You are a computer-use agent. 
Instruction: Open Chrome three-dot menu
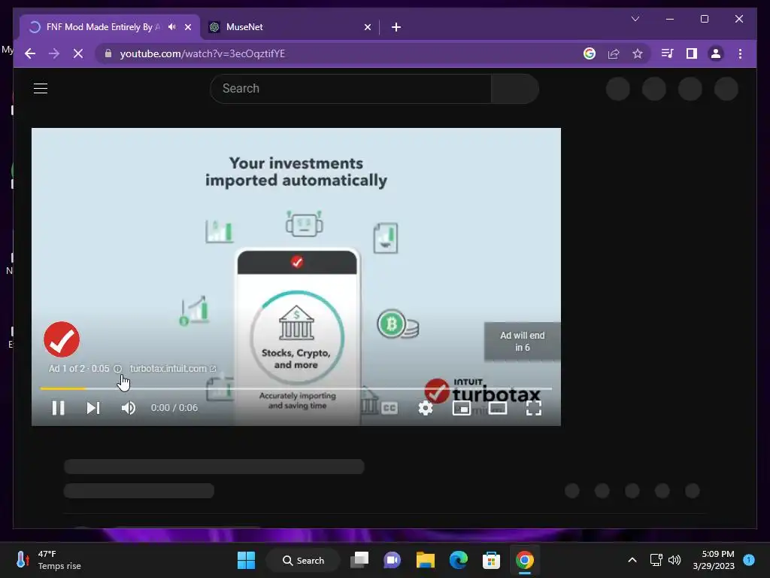(x=740, y=53)
